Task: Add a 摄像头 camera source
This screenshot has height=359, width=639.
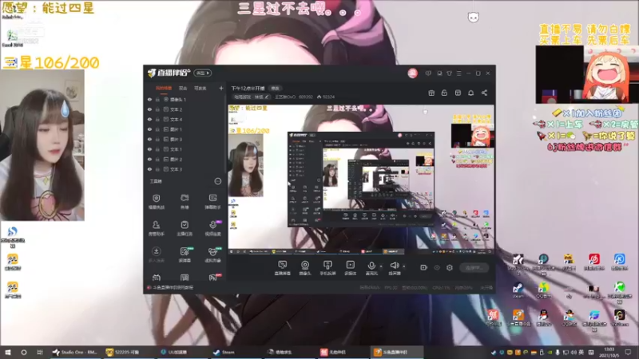Action: 305,268
